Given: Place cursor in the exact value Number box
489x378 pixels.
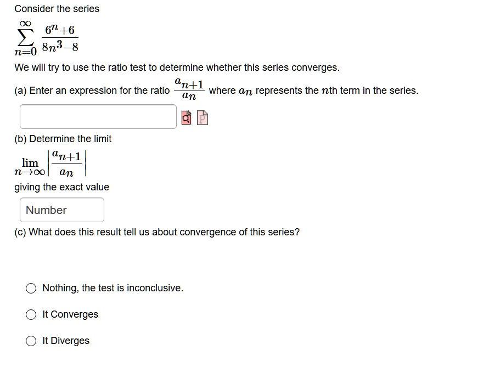Looking at the screenshot, I should pyautogui.click(x=61, y=210).
